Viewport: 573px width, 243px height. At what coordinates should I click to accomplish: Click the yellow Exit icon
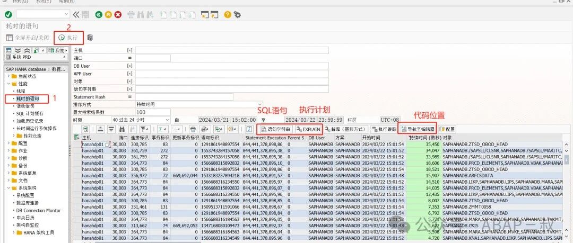(x=108, y=15)
